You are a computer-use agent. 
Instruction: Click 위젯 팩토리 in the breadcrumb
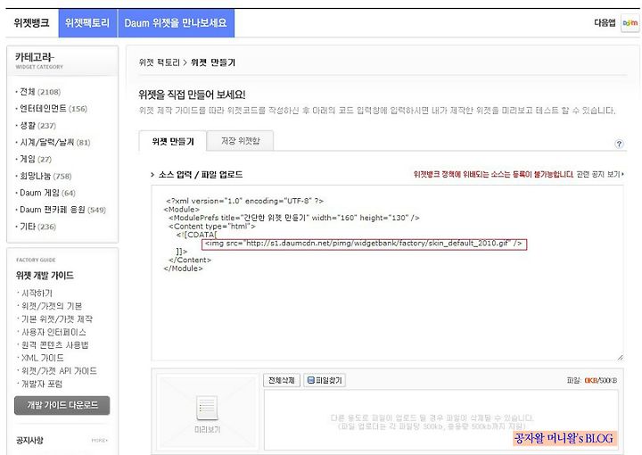coord(160,62)
